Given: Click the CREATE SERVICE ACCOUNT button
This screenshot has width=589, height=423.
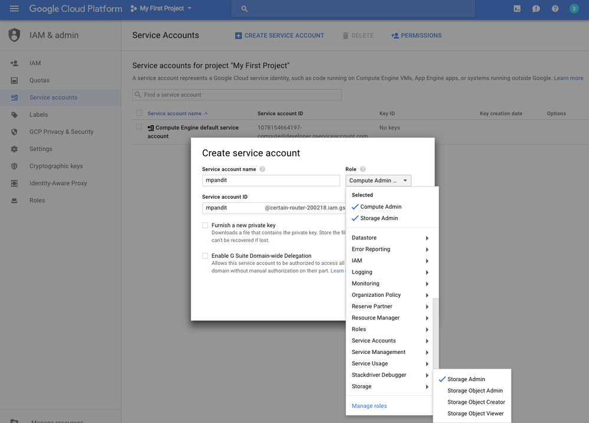Looking at the screenshot, I should coord(279,35).
